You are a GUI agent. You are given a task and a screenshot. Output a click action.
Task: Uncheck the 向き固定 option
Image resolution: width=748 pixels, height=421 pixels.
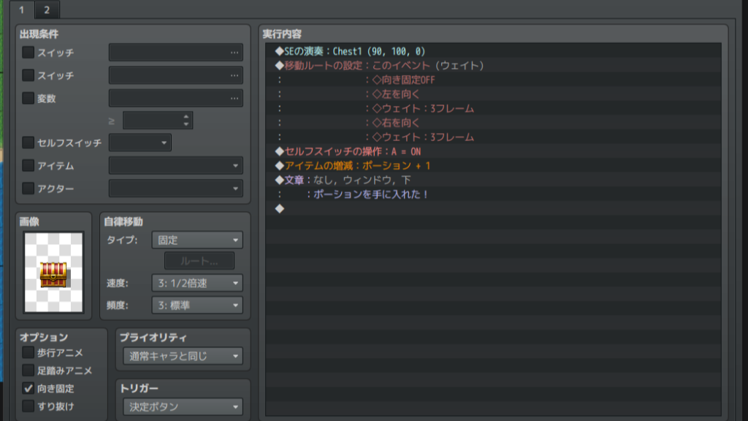tap(28, 388)
